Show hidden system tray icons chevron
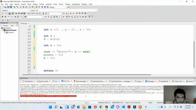196x110 pixels. 159,107
